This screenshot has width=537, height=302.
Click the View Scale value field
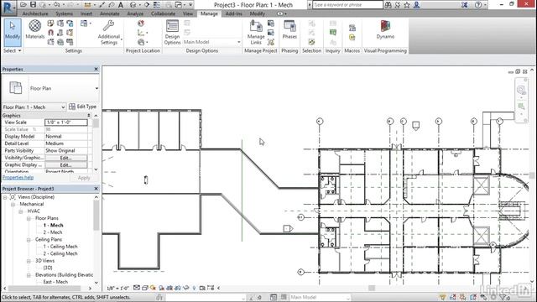pos(65,122)
